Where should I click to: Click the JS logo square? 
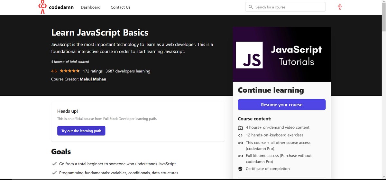[x=249, y=54]
